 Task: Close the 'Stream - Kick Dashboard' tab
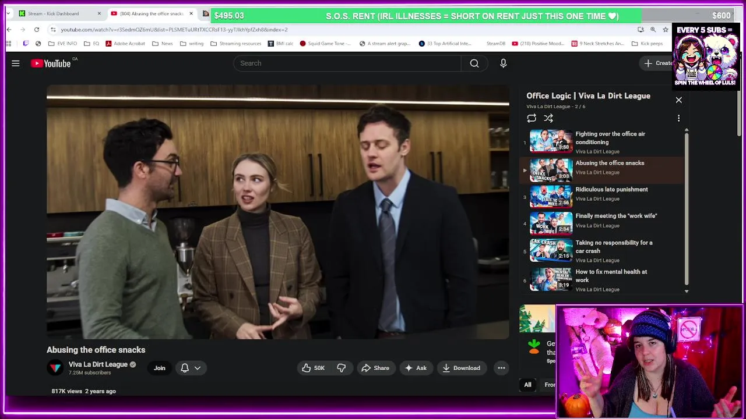99,13
